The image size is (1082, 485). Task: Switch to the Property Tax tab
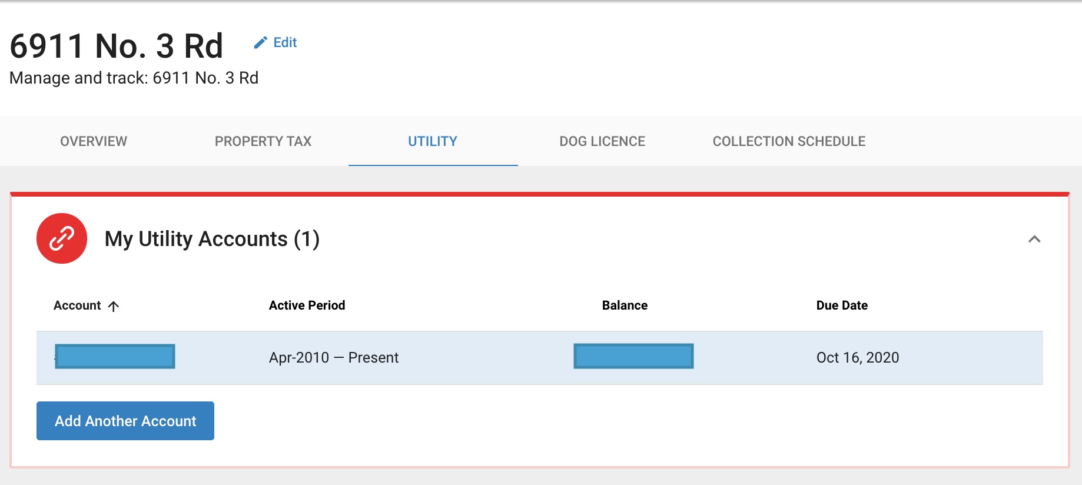coord(263,141)
